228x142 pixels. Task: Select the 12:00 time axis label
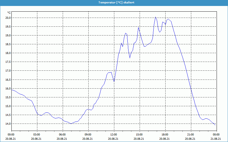click(x=114, y=134)
